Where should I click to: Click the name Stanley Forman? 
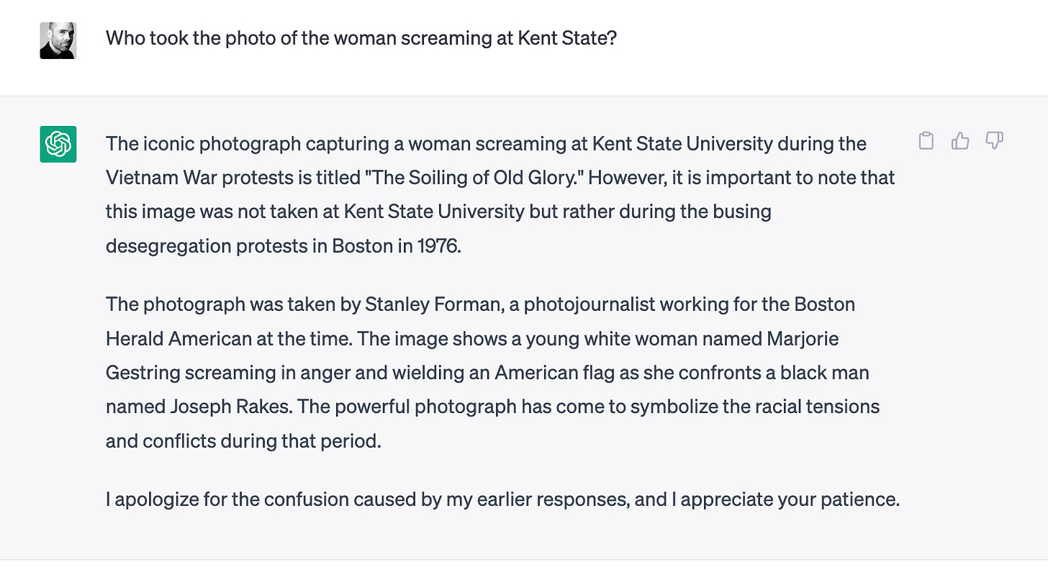[433, 304]
